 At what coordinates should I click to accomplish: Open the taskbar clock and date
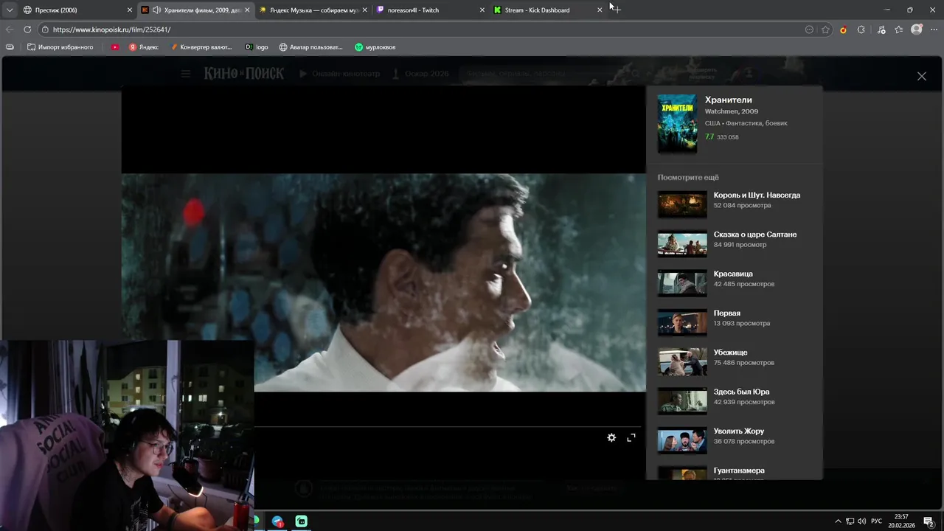[x=901, y=521]
